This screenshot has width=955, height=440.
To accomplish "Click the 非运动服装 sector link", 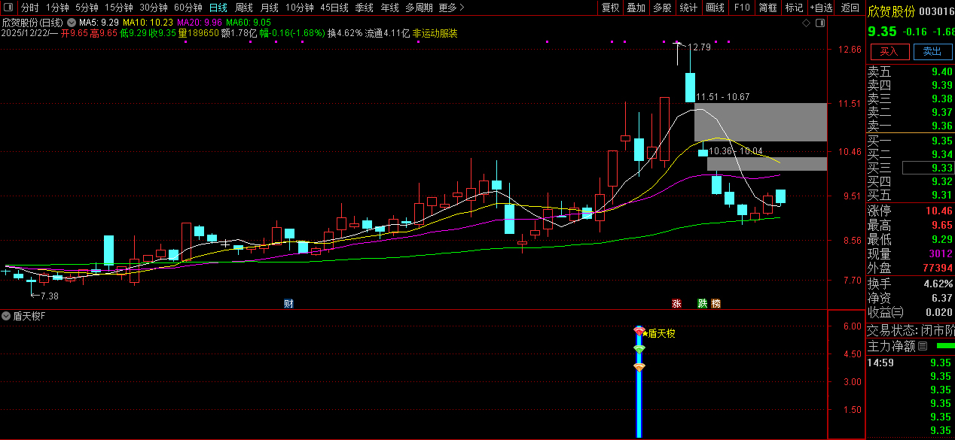I will click(435, 33).
